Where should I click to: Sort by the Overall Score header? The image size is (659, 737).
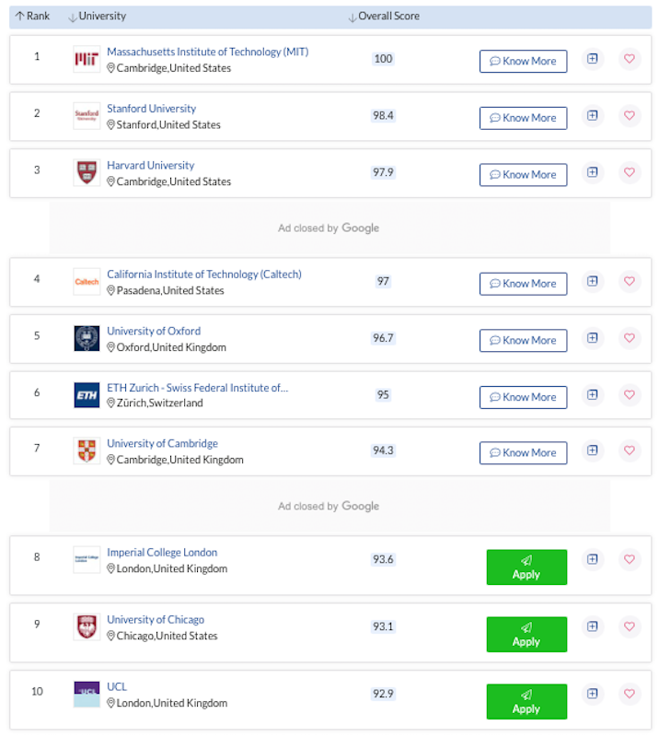coord(384,17)
